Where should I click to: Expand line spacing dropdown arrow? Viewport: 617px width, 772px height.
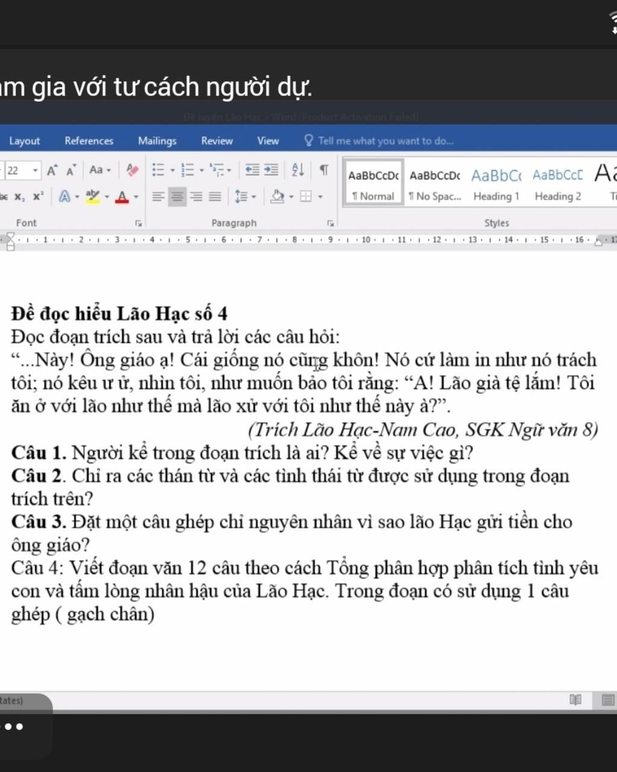point(254,197)
